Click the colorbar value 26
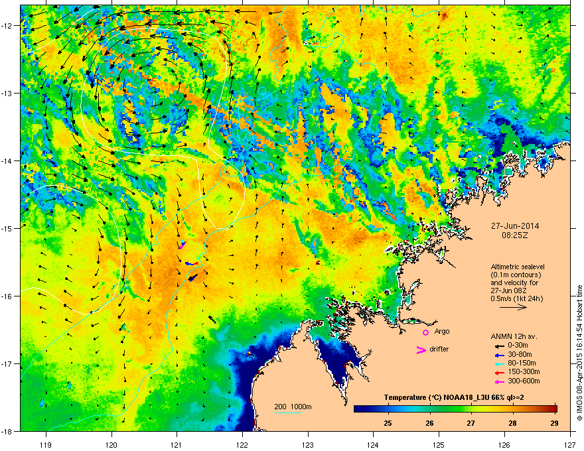584x451 pixels. 429,423
